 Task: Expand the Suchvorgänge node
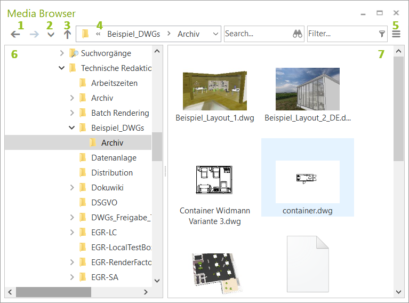62,53
